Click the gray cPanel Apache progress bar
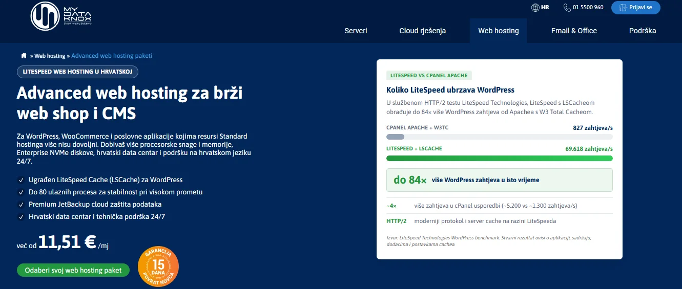This screenshot has height=289, width=682. point(395,137)
